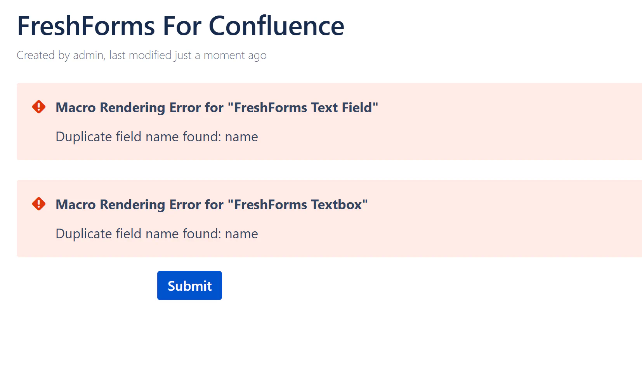The height and width of the screenshot is (373, 642).
Task: Click the field name "name" in the first error
Action: tap(241, 137)
